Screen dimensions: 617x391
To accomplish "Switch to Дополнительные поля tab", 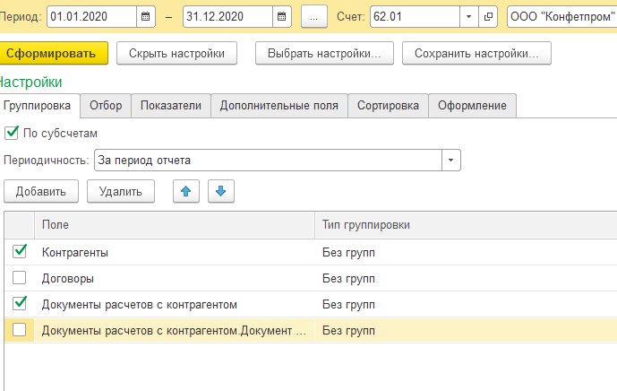I will point(279,106).
